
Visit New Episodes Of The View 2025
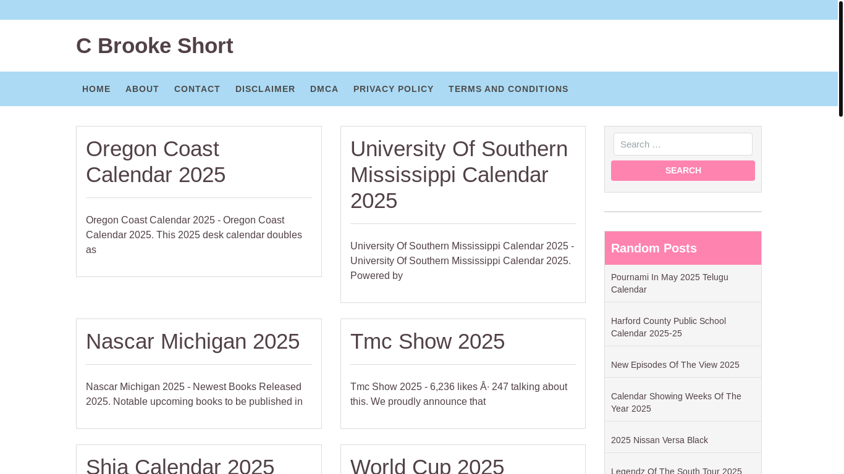coord(675,365)
